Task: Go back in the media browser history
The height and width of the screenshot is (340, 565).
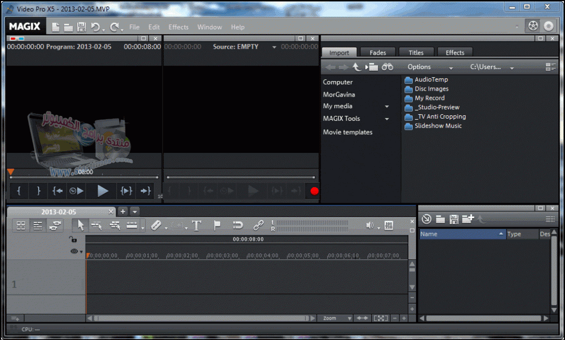Action: pyautogui.click(x=330, y=67)
